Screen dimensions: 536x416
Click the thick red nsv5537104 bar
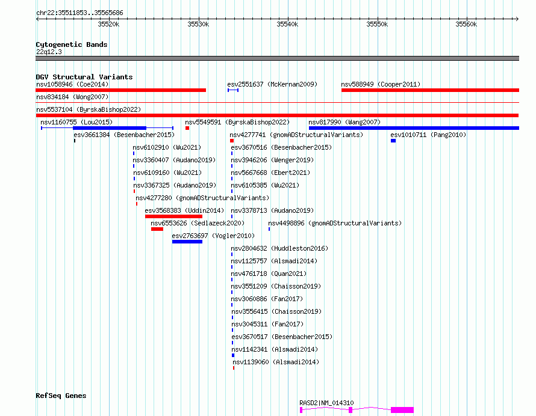(277, 115)
